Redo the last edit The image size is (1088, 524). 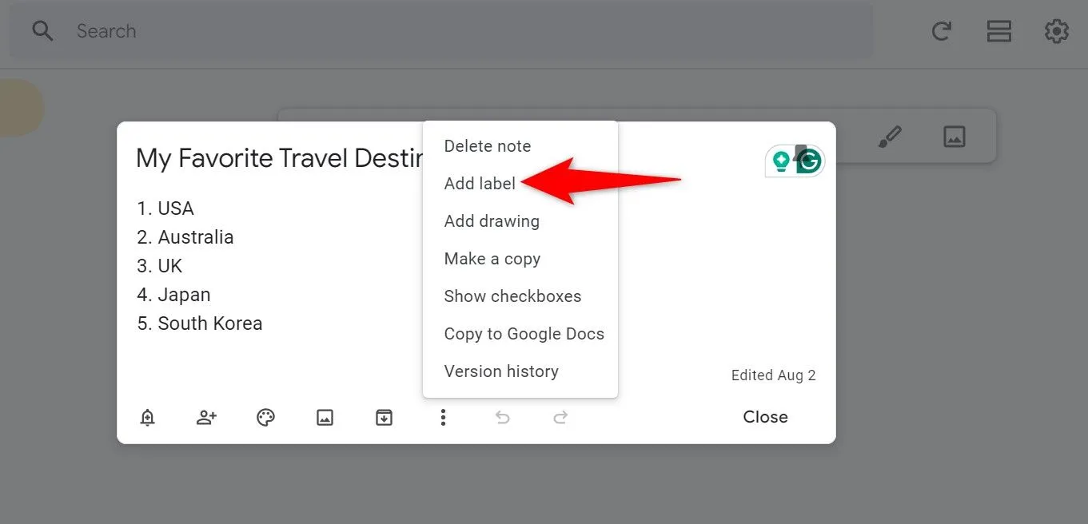561,417
